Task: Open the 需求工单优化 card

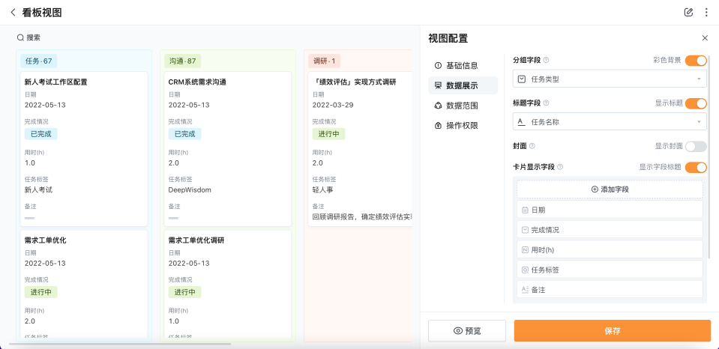Action: click(84, 284)
